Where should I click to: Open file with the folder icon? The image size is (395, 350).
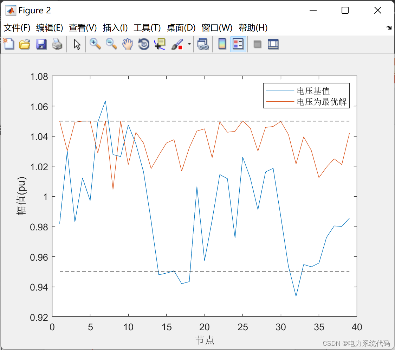point(25,44)
